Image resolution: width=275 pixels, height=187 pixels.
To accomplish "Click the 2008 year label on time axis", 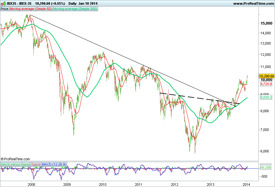I will coord(31,185).
